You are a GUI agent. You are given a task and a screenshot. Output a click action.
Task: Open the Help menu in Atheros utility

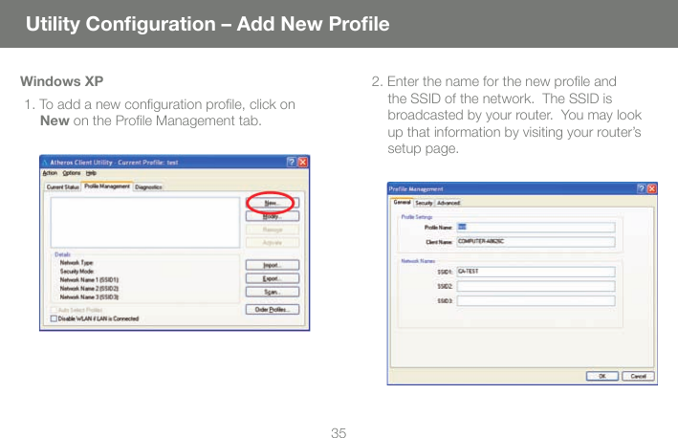(91, 173)
